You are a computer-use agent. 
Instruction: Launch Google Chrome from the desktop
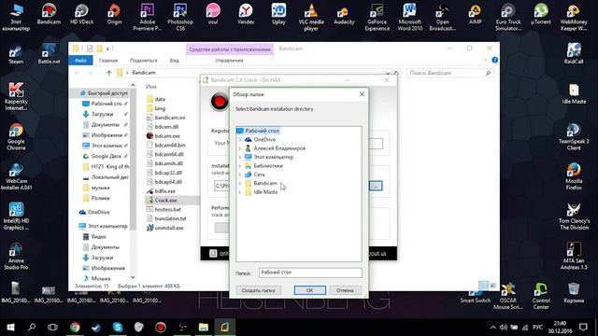pos(16,136)
